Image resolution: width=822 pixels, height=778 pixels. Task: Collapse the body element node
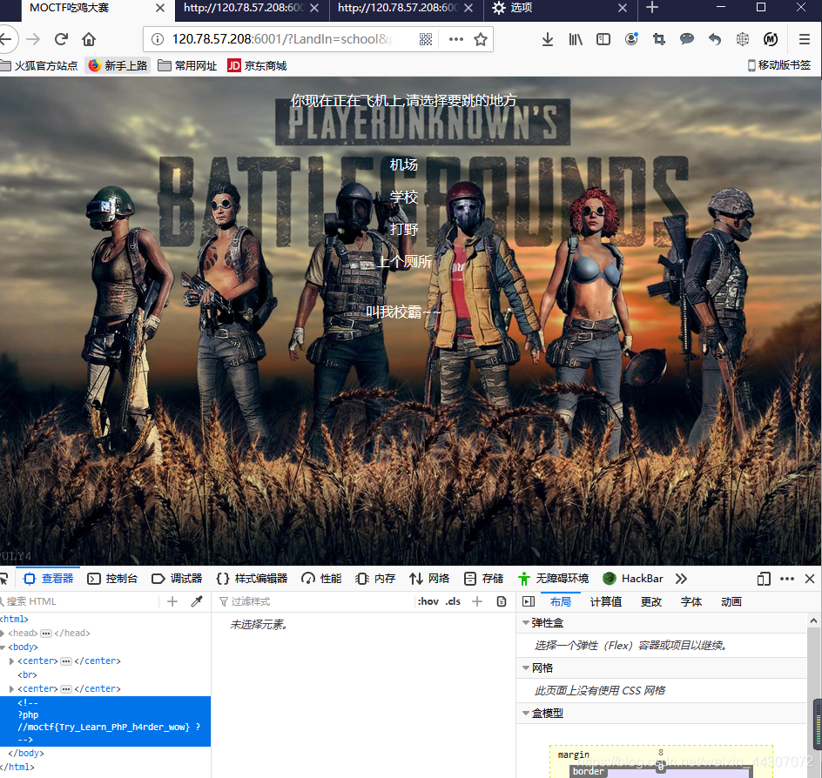click(x=3, y=647)
